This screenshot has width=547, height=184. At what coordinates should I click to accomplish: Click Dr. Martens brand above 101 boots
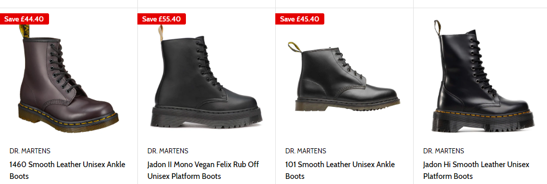[x=305, y=151]
